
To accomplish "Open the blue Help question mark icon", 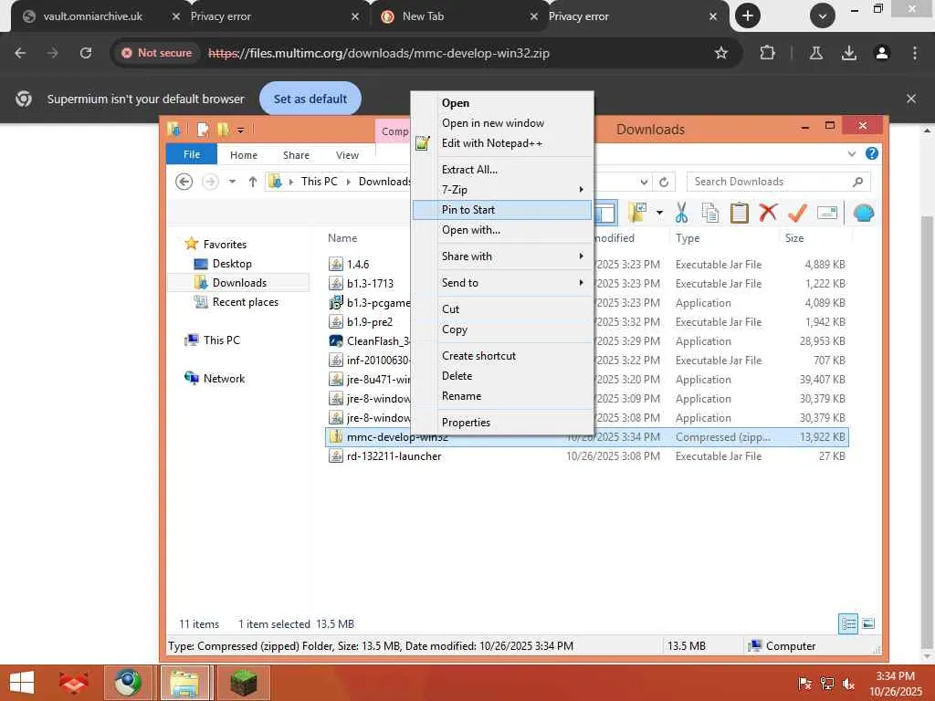I will point(871,153).
